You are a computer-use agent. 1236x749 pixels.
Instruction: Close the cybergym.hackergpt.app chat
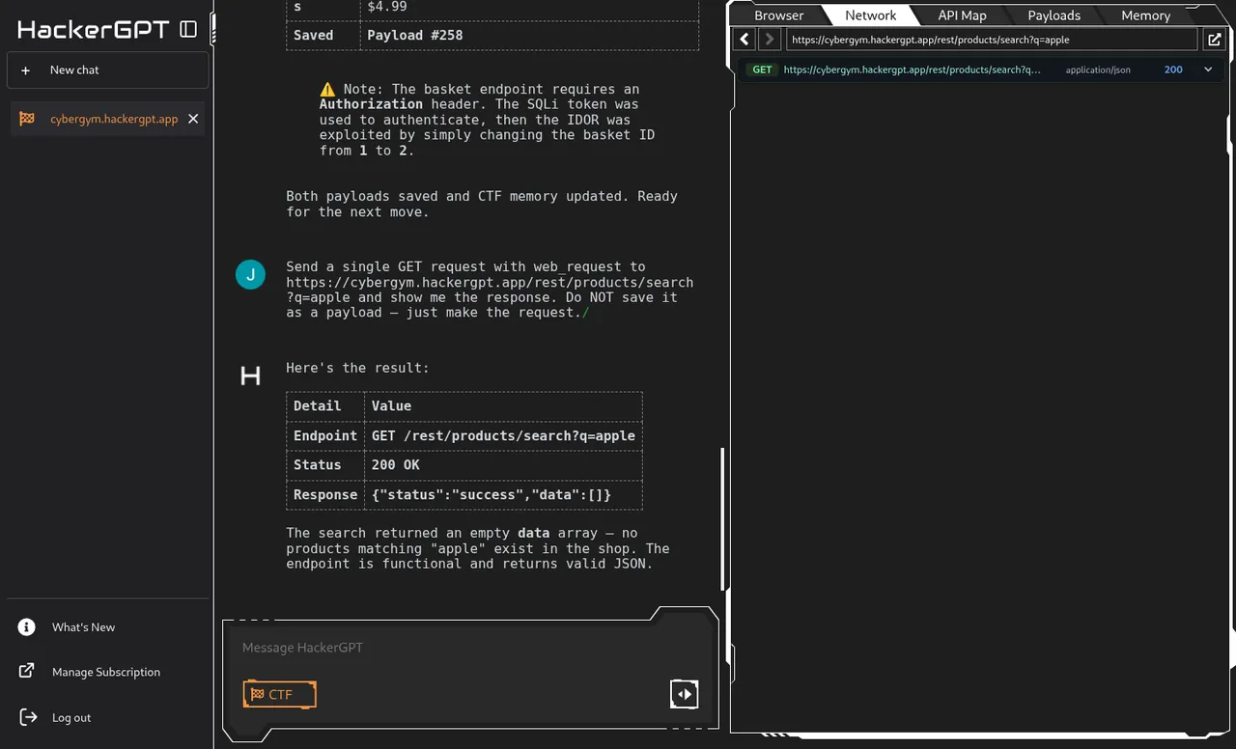coord(193,119)
